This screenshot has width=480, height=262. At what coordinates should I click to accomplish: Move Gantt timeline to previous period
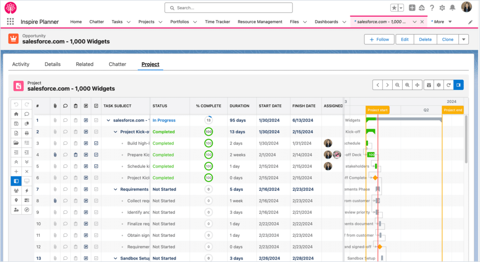pos(378,85)
